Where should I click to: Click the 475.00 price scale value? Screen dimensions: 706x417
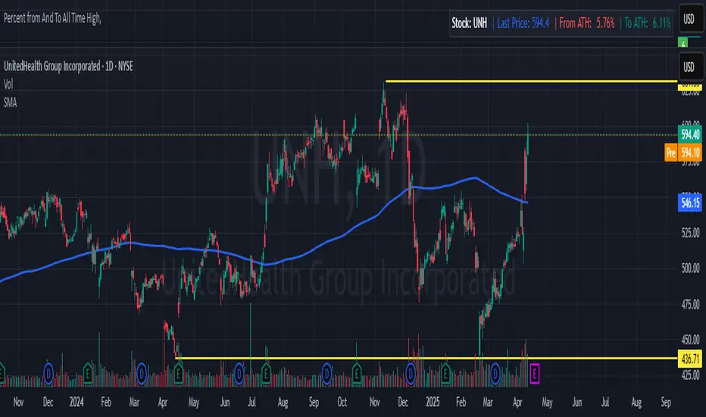[691, 305]
